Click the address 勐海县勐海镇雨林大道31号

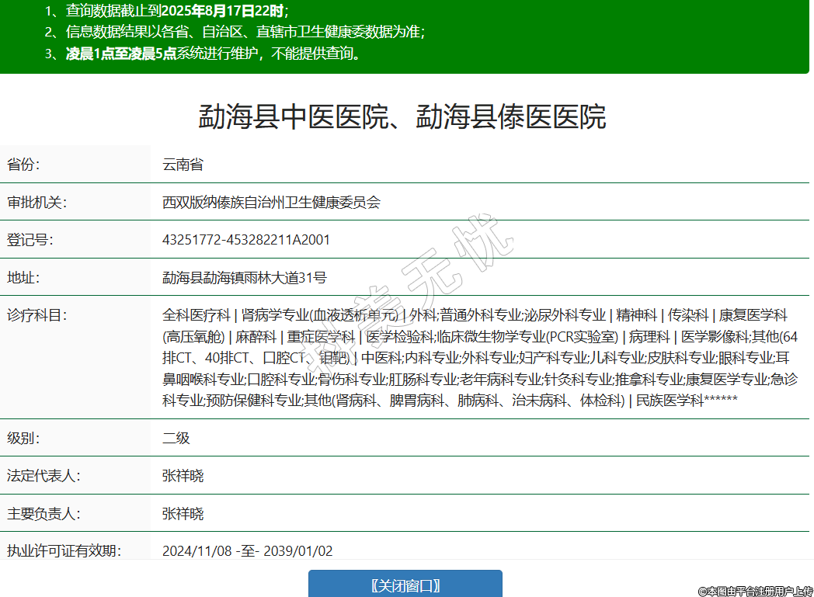(x=245, y=277)
